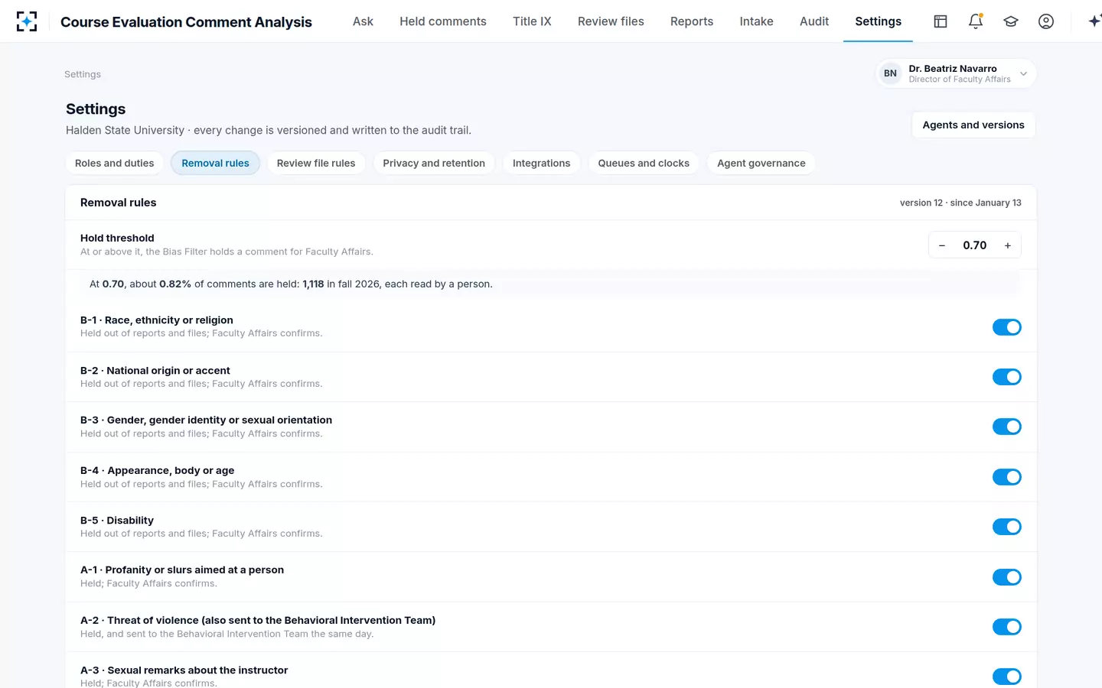Image resolution: width=1102 pixels, height=688 pixels.
Task: Select the Removal rules settings tab
Action: pos(215,163)
